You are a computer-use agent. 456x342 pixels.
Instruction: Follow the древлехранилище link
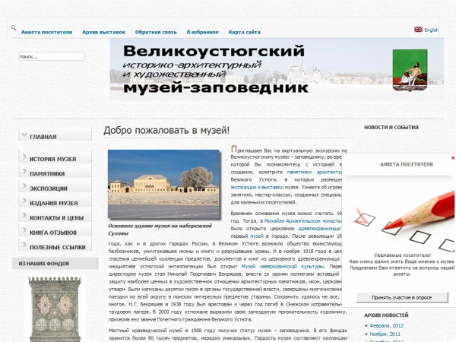[319, 229]
